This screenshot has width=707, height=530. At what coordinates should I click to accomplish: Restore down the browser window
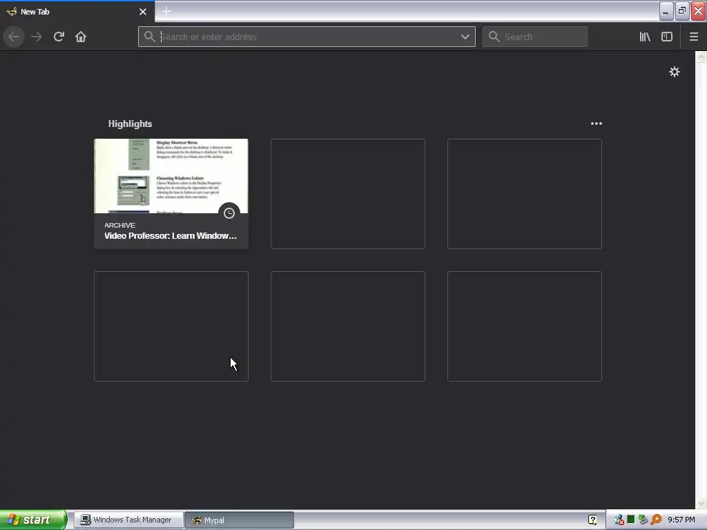pyautogui.click(x=682, y=11)
